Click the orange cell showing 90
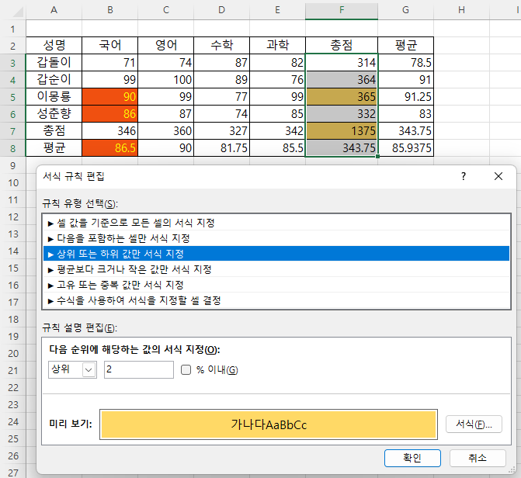Screen dimensions: 521x478 pos(110,97)
